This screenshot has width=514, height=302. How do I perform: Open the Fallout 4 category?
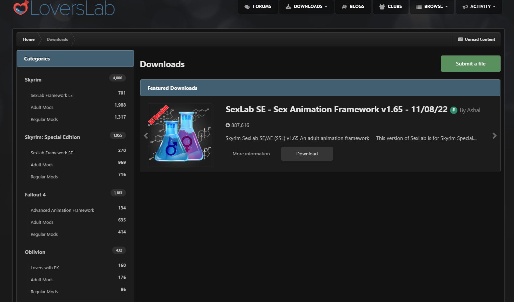tap(35, 195)
